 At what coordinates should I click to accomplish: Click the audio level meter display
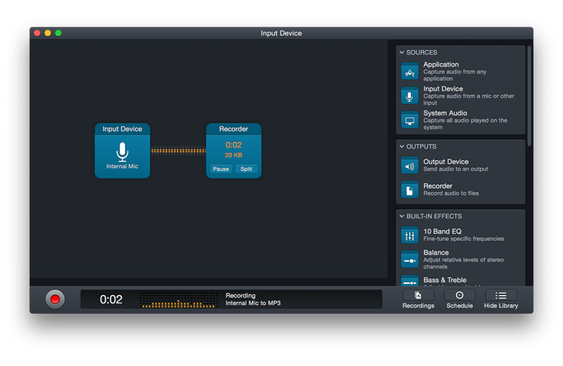(x=179, y=300)
